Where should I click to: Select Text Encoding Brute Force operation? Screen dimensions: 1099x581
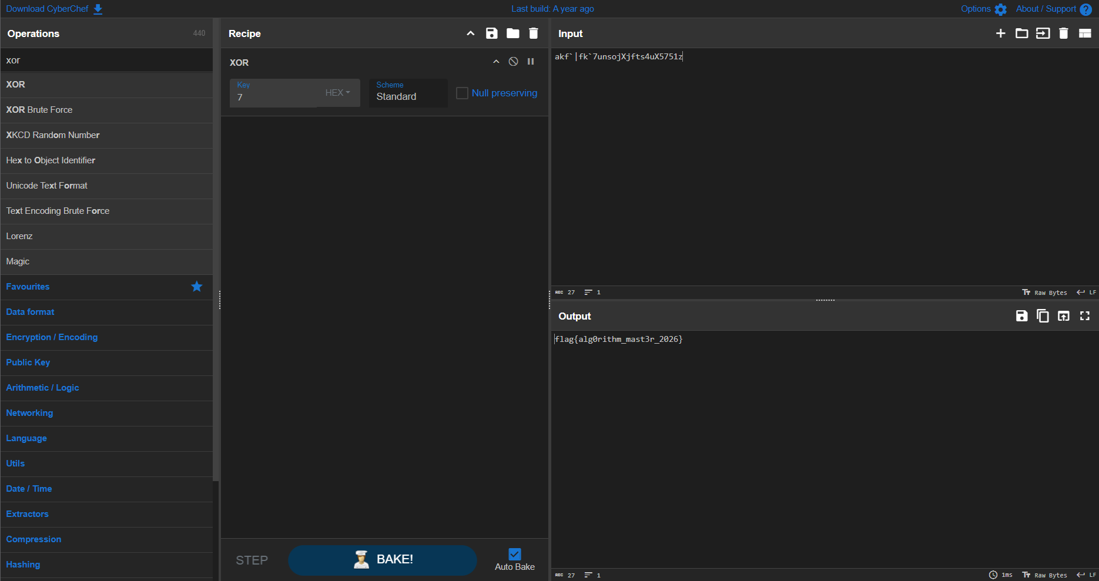click(106, 211)
